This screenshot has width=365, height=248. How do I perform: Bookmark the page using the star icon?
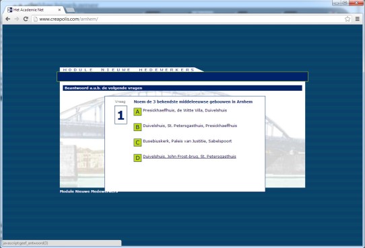coord(347,19)
